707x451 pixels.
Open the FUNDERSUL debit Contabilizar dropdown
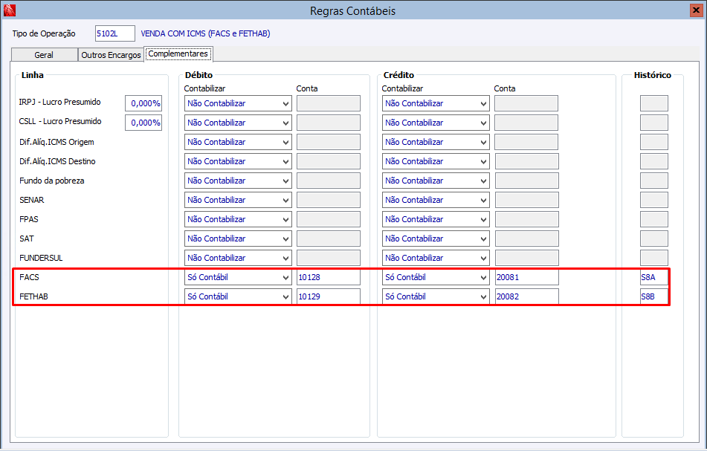[x=238, y=258]
